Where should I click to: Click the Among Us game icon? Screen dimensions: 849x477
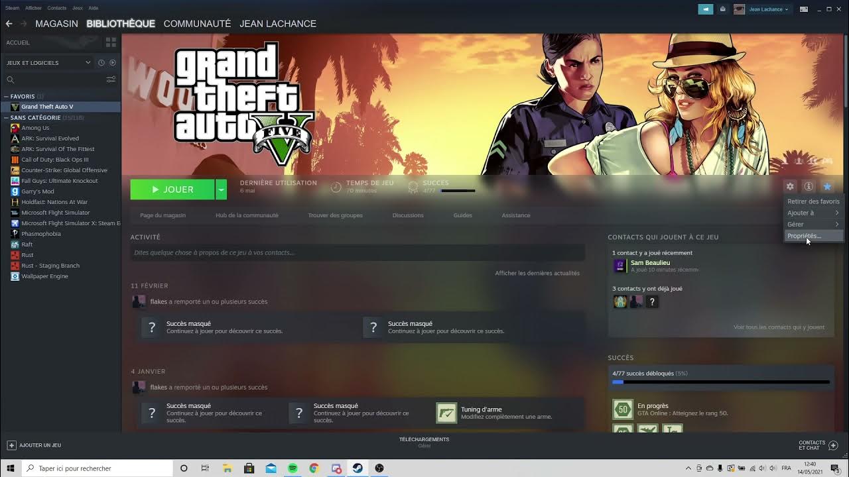point(15,128)
